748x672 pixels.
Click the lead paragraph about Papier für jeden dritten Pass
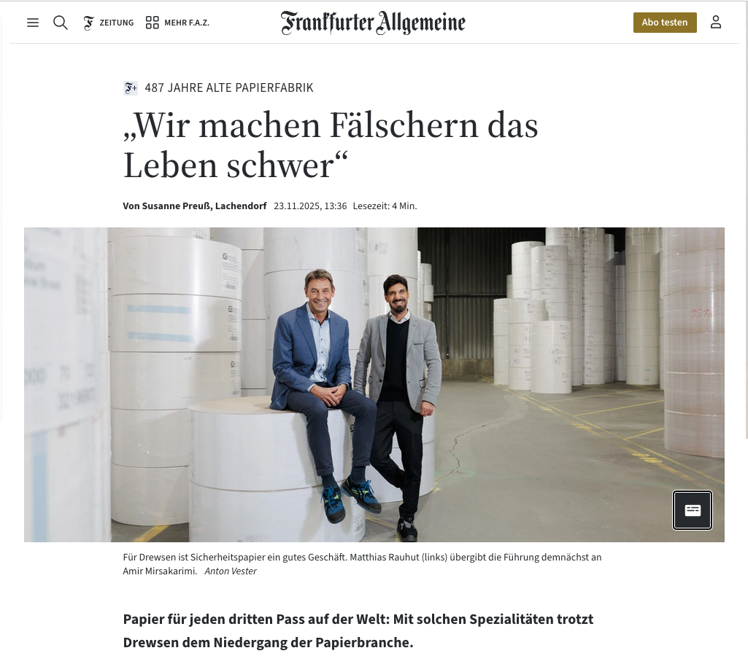pyautogui.click(x=358, y=630)
